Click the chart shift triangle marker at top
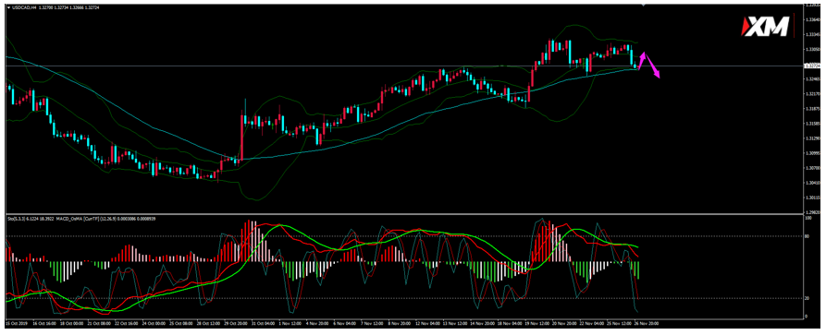Image resolution: width=826 pixels, height=335 pixels. (643, 5)
